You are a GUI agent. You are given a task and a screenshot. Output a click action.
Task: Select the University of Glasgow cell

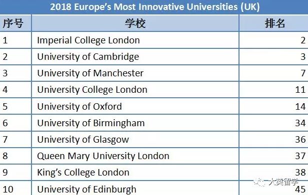[135, 139]
